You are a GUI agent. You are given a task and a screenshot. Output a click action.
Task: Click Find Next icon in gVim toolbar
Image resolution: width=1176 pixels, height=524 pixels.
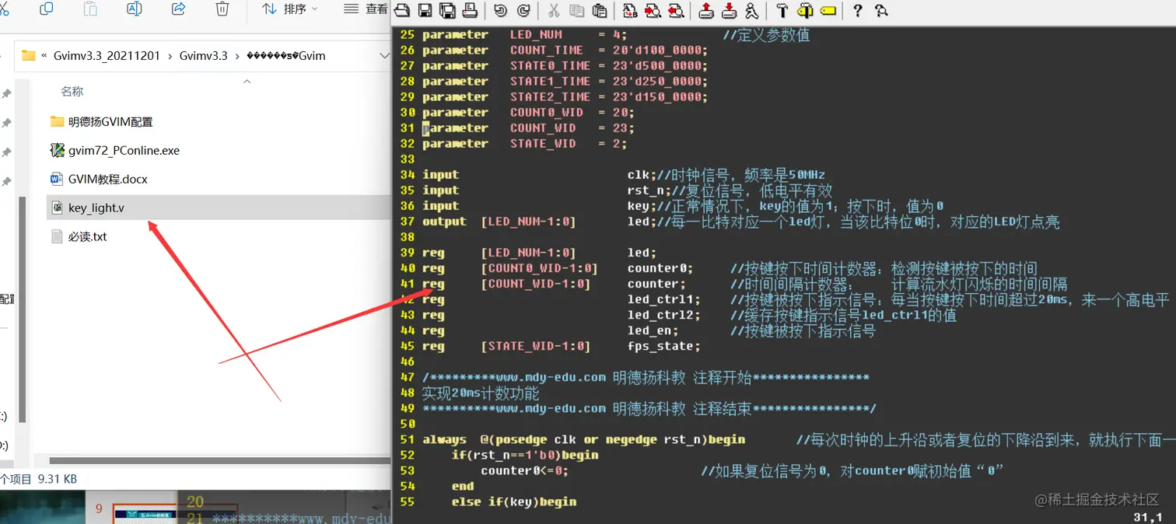(x=653, y=10)
